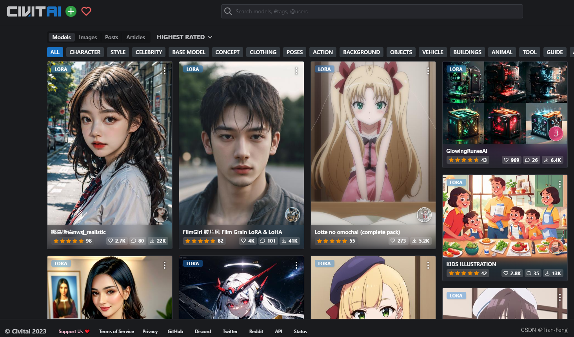This screenshot has height=337, width=574.
Task: Open Terms of Service footer link
Action: 116,332
